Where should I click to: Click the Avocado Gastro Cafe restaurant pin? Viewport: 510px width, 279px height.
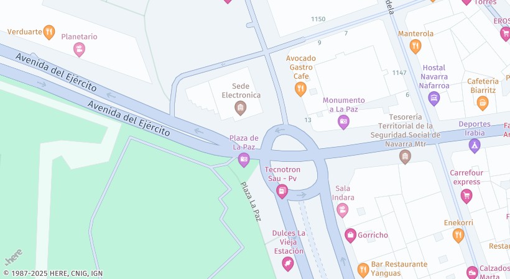point(300,89)
